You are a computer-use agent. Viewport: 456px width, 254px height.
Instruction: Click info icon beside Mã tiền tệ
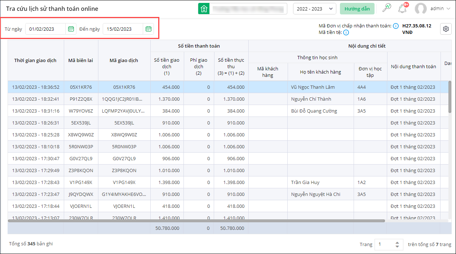346,32
